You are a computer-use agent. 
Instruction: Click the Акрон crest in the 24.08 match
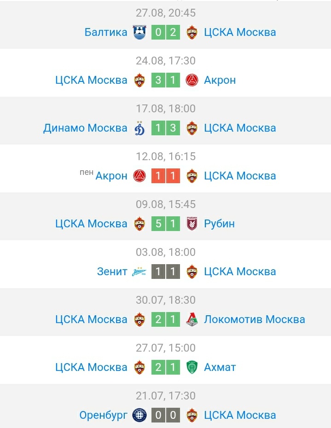point(192,80)
